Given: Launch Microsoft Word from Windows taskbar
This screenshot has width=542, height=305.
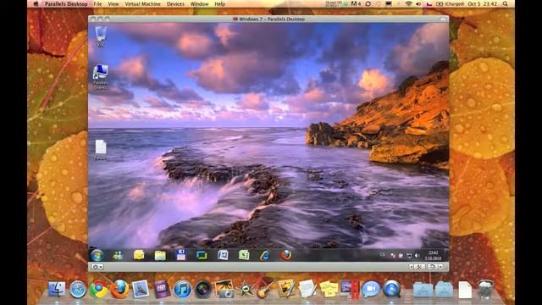Looking at the screenshot, I should point(223,255).
